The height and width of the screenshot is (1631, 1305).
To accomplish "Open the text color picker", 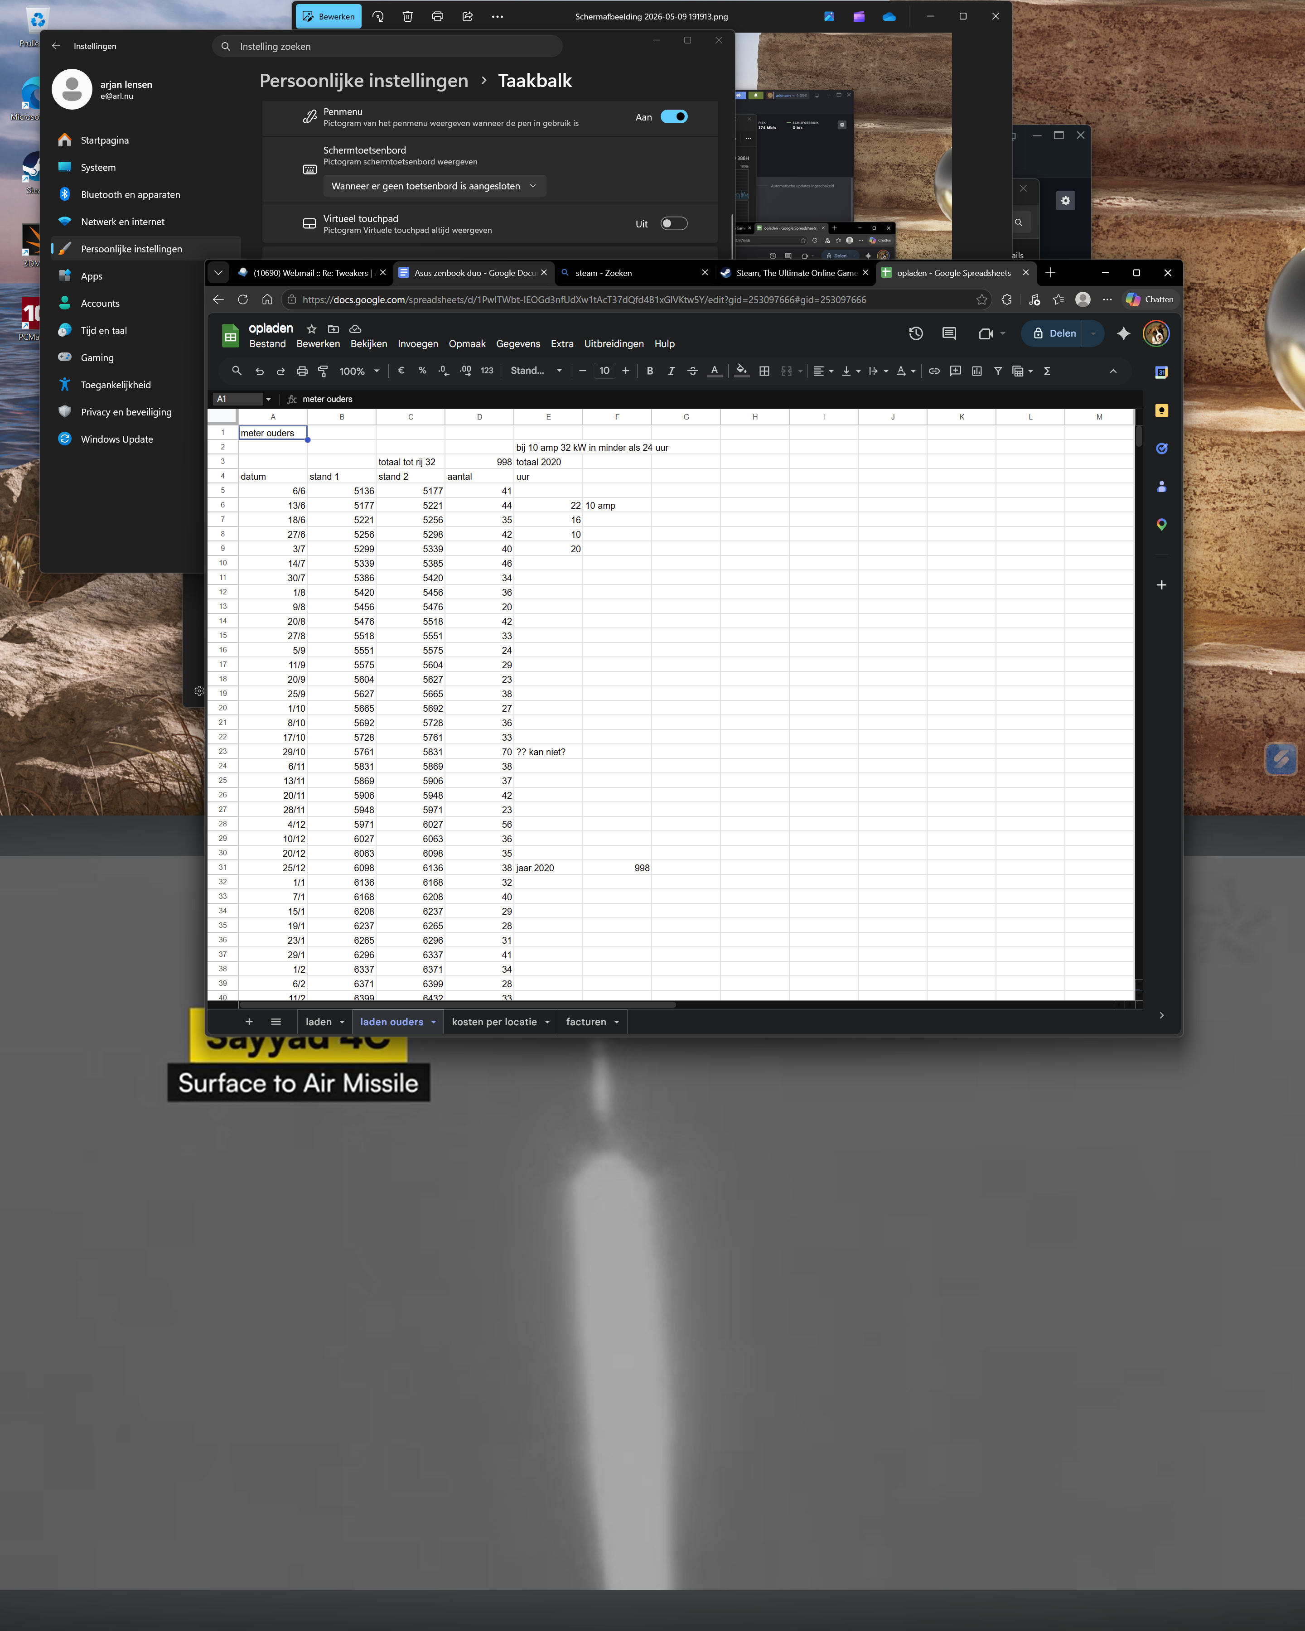I will click(714, 371).
